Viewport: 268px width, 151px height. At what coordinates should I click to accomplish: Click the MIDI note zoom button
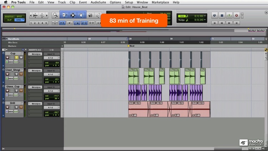pos(42,16)
